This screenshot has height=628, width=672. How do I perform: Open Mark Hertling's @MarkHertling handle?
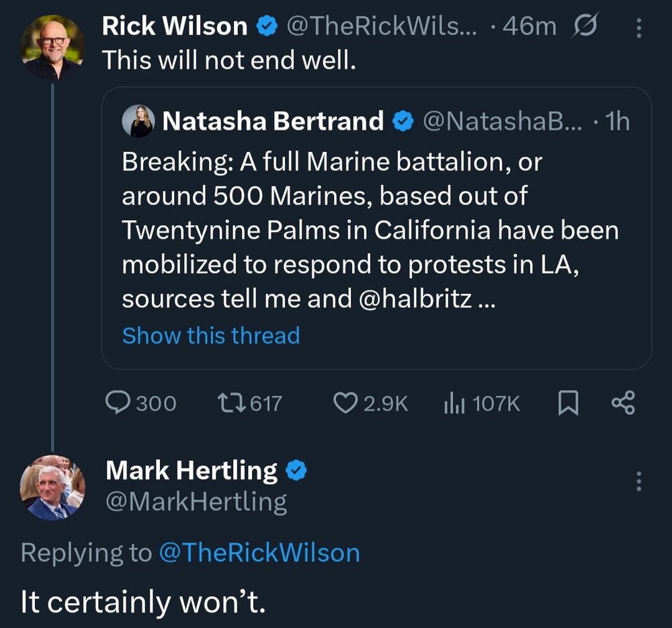[x=196, y=502]
